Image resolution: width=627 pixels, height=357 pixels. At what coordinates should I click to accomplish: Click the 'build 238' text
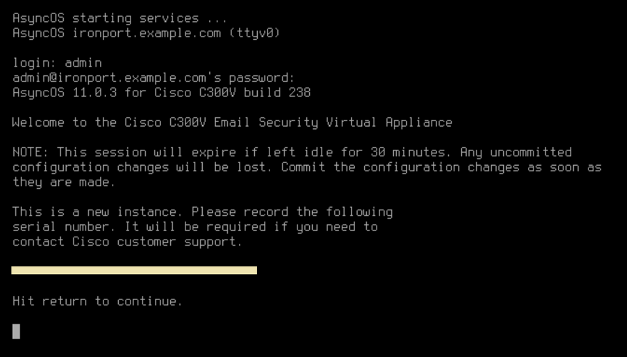[x=277, y=92]
